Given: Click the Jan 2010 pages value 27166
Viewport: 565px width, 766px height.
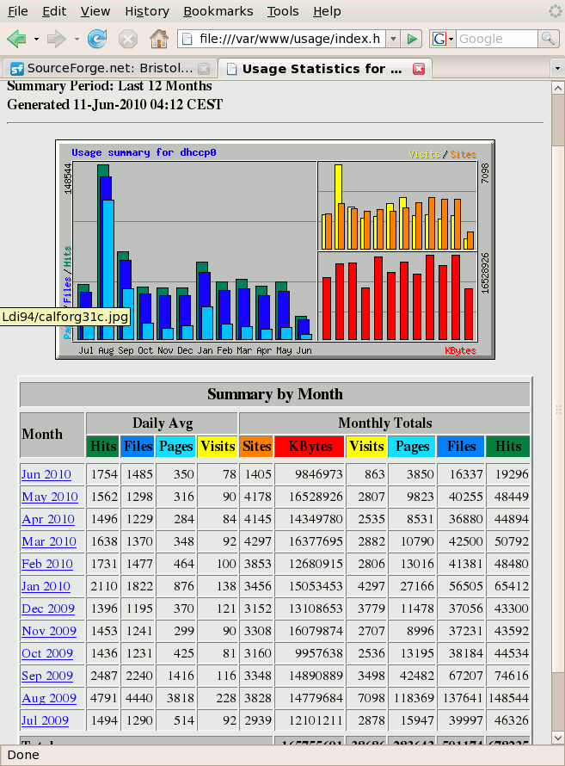Looking at the screenshot, I should (x=417, y=587).
